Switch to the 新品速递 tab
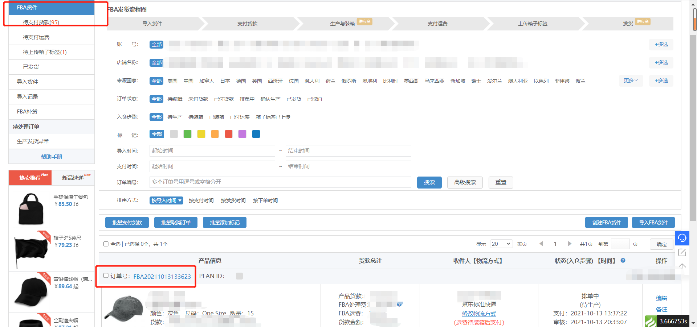This screenshot has width=697, height=327. [73, 178]
